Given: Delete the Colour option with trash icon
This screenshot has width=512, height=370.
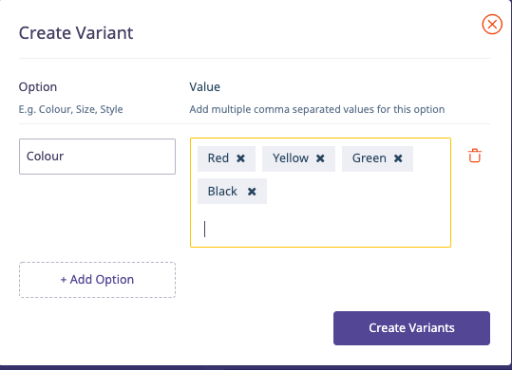Looking at the screenshot, I should (474, 156).
